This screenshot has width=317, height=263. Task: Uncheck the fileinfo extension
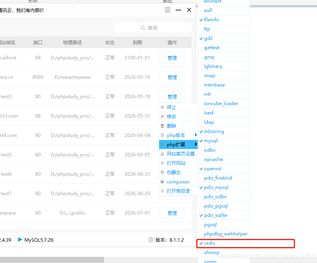(224, 20)
